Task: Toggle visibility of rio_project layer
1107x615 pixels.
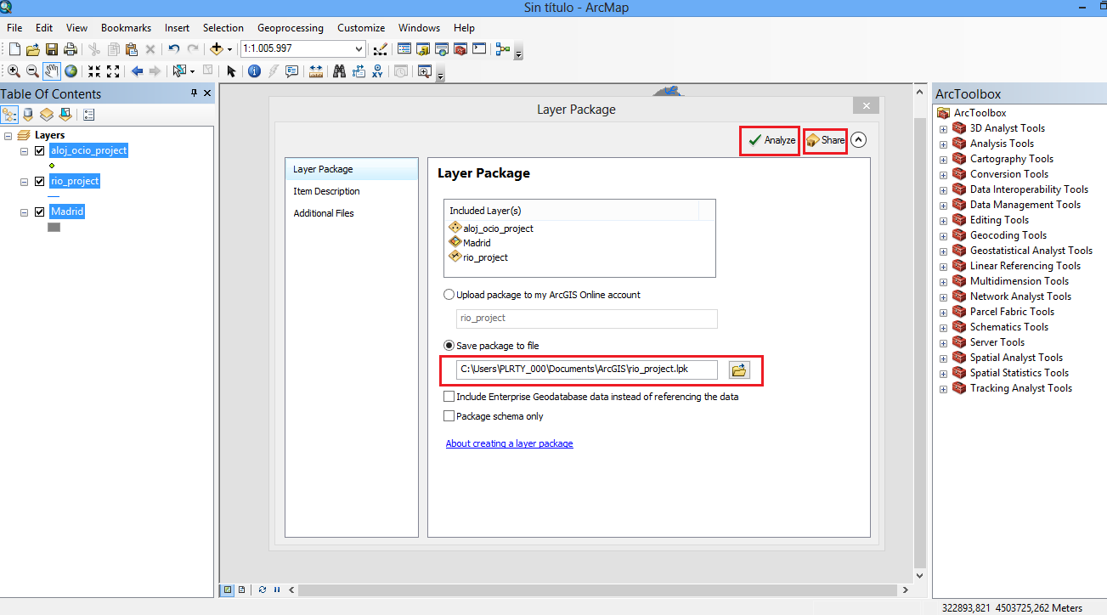Action: (39, 181)
